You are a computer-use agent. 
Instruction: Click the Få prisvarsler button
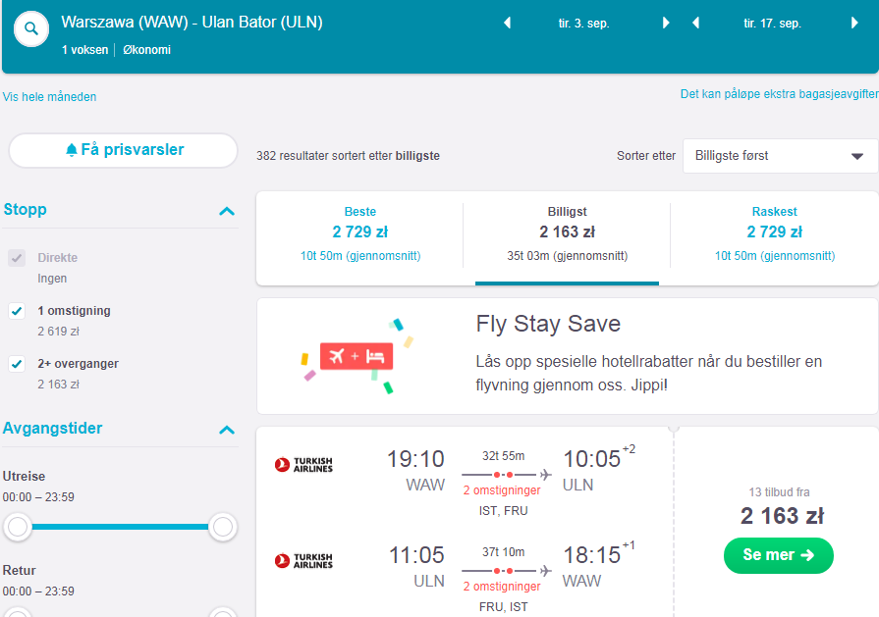(x=124, y=150)
